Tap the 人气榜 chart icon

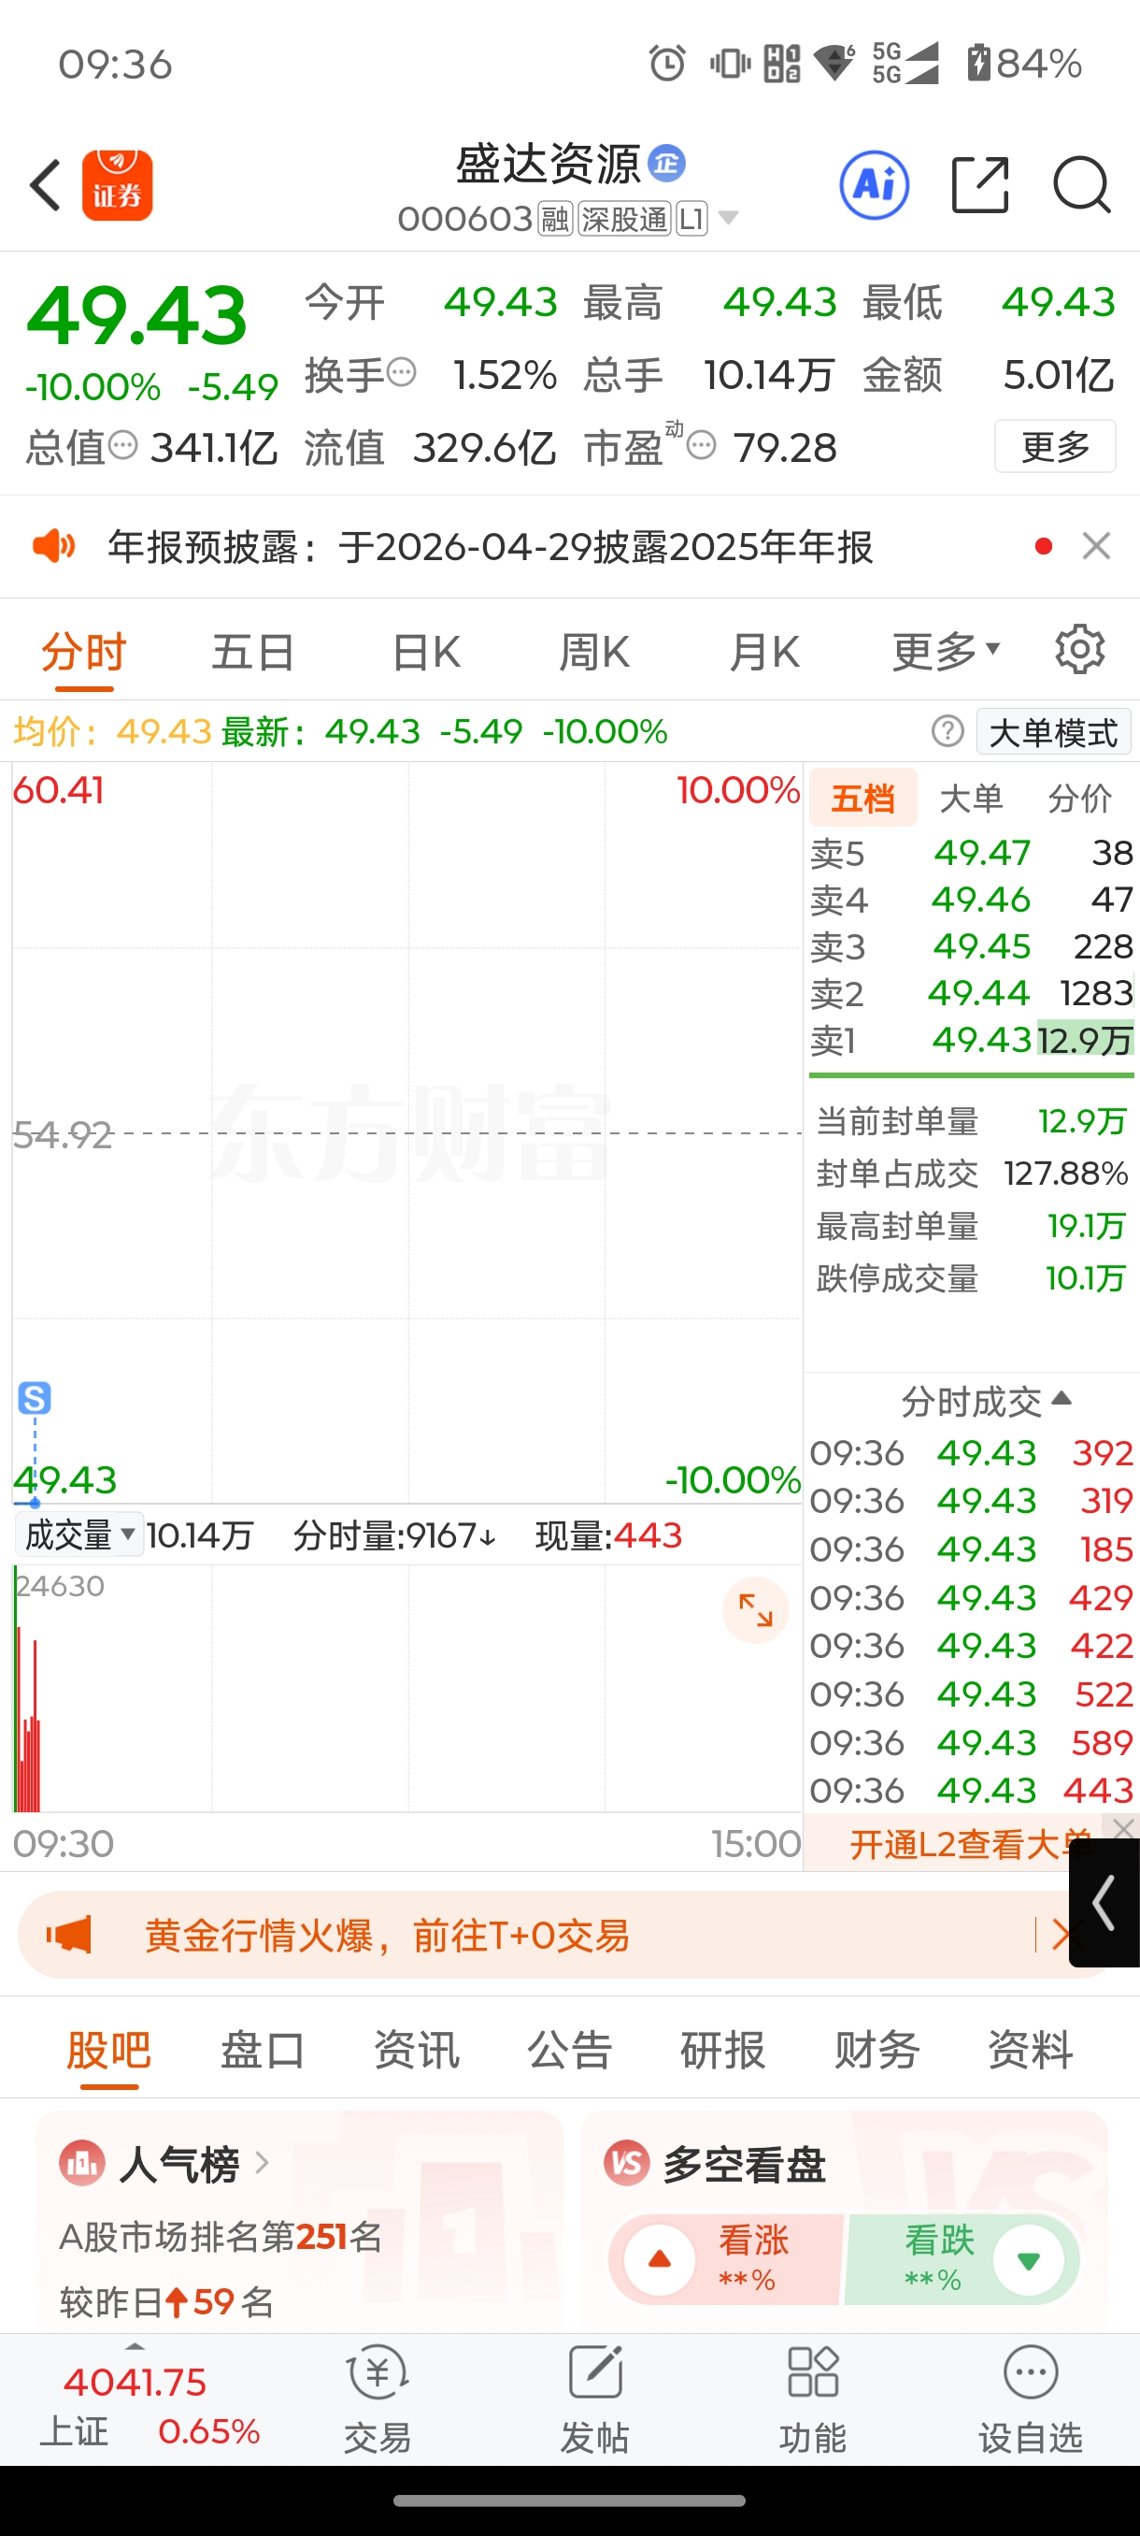point(82,2164)
